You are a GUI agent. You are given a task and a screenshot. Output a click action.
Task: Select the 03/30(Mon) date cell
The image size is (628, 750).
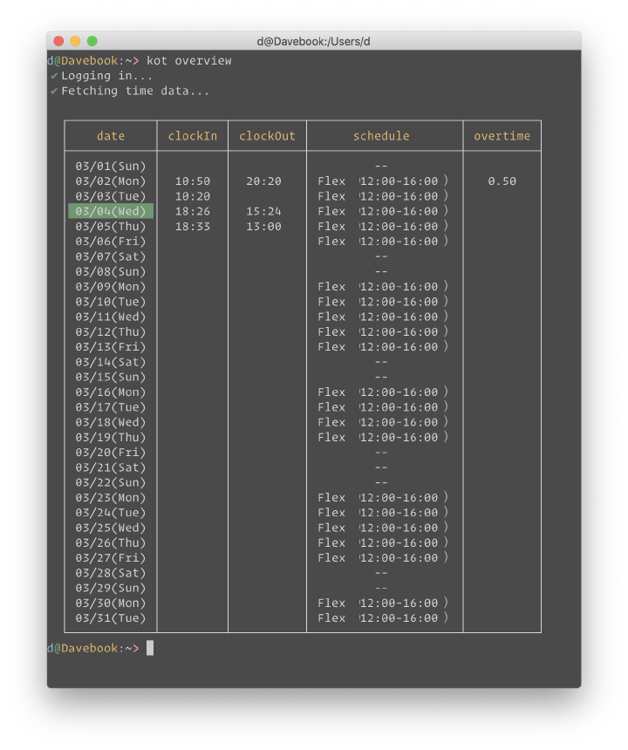coord(111,603)
